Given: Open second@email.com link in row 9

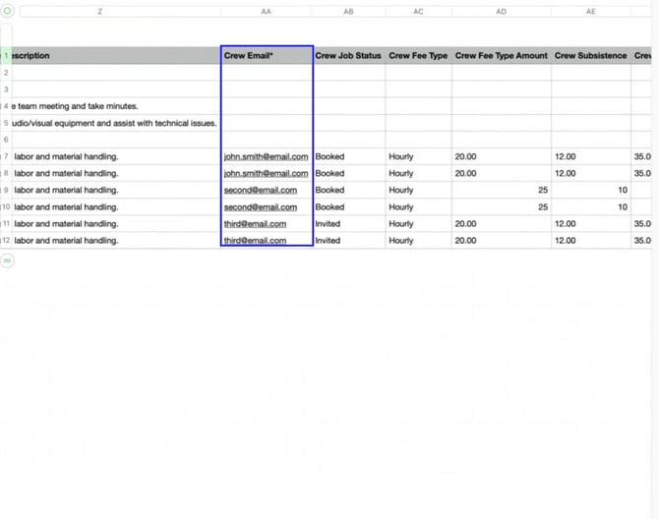Looking at the screenshot, I should (260, 190).
